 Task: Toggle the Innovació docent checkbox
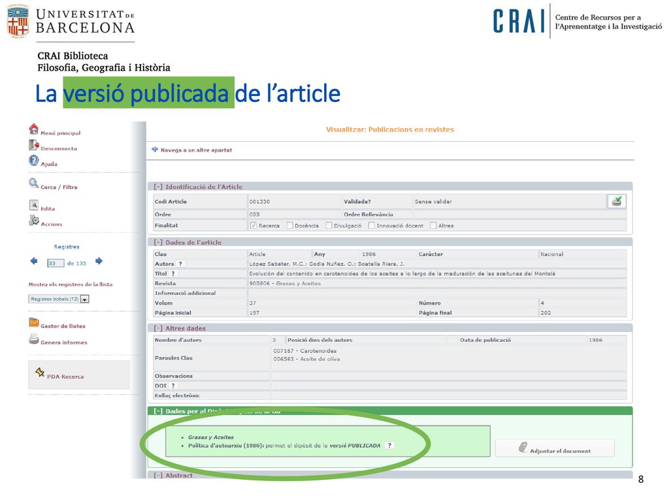[372, 226]
